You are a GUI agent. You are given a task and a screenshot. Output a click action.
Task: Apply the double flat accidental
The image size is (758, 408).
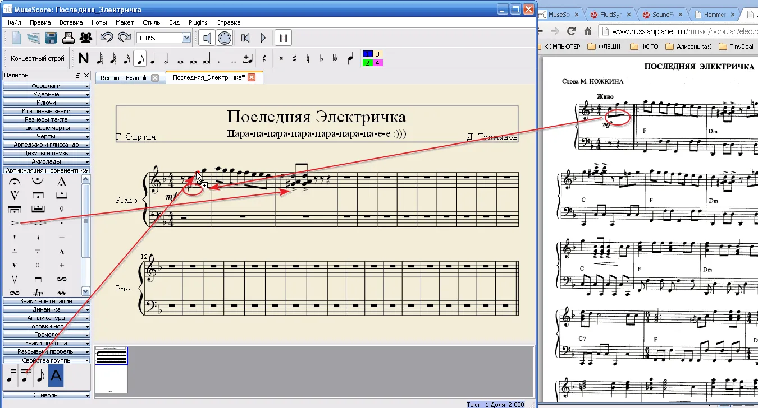[335, 58]
